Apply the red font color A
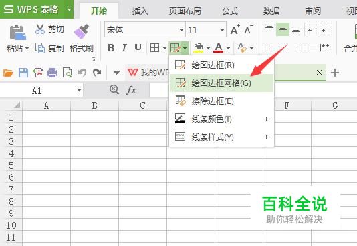This screenshot has width=357, height=246. point(219,48)
